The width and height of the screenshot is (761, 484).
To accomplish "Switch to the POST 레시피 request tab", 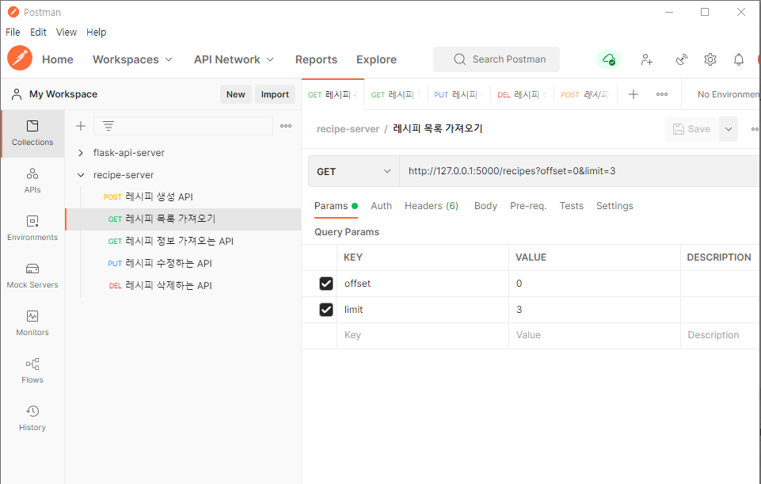I will [x=585, y=95].
